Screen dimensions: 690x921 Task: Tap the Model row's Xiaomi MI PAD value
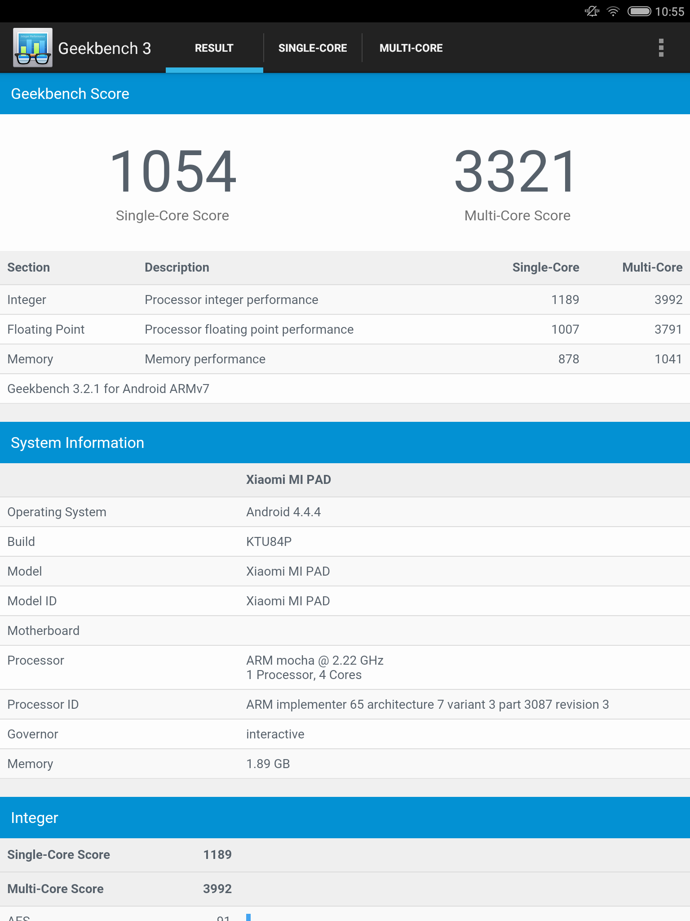(288, 571)
